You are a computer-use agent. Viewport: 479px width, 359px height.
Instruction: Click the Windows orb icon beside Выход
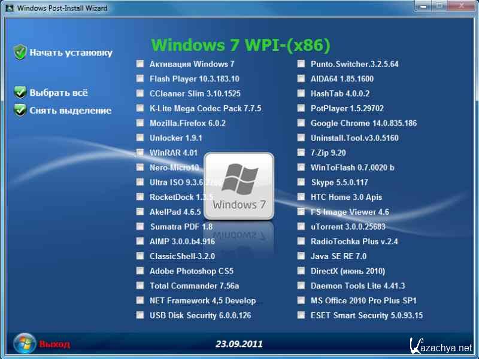[x=25, y=343]
